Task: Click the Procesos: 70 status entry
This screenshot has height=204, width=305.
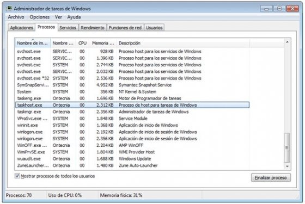Action: click(19, 195)
